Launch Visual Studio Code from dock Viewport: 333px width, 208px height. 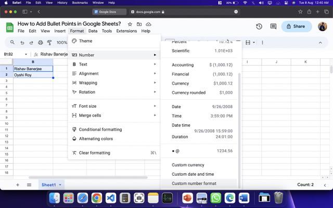coord(111,198)
